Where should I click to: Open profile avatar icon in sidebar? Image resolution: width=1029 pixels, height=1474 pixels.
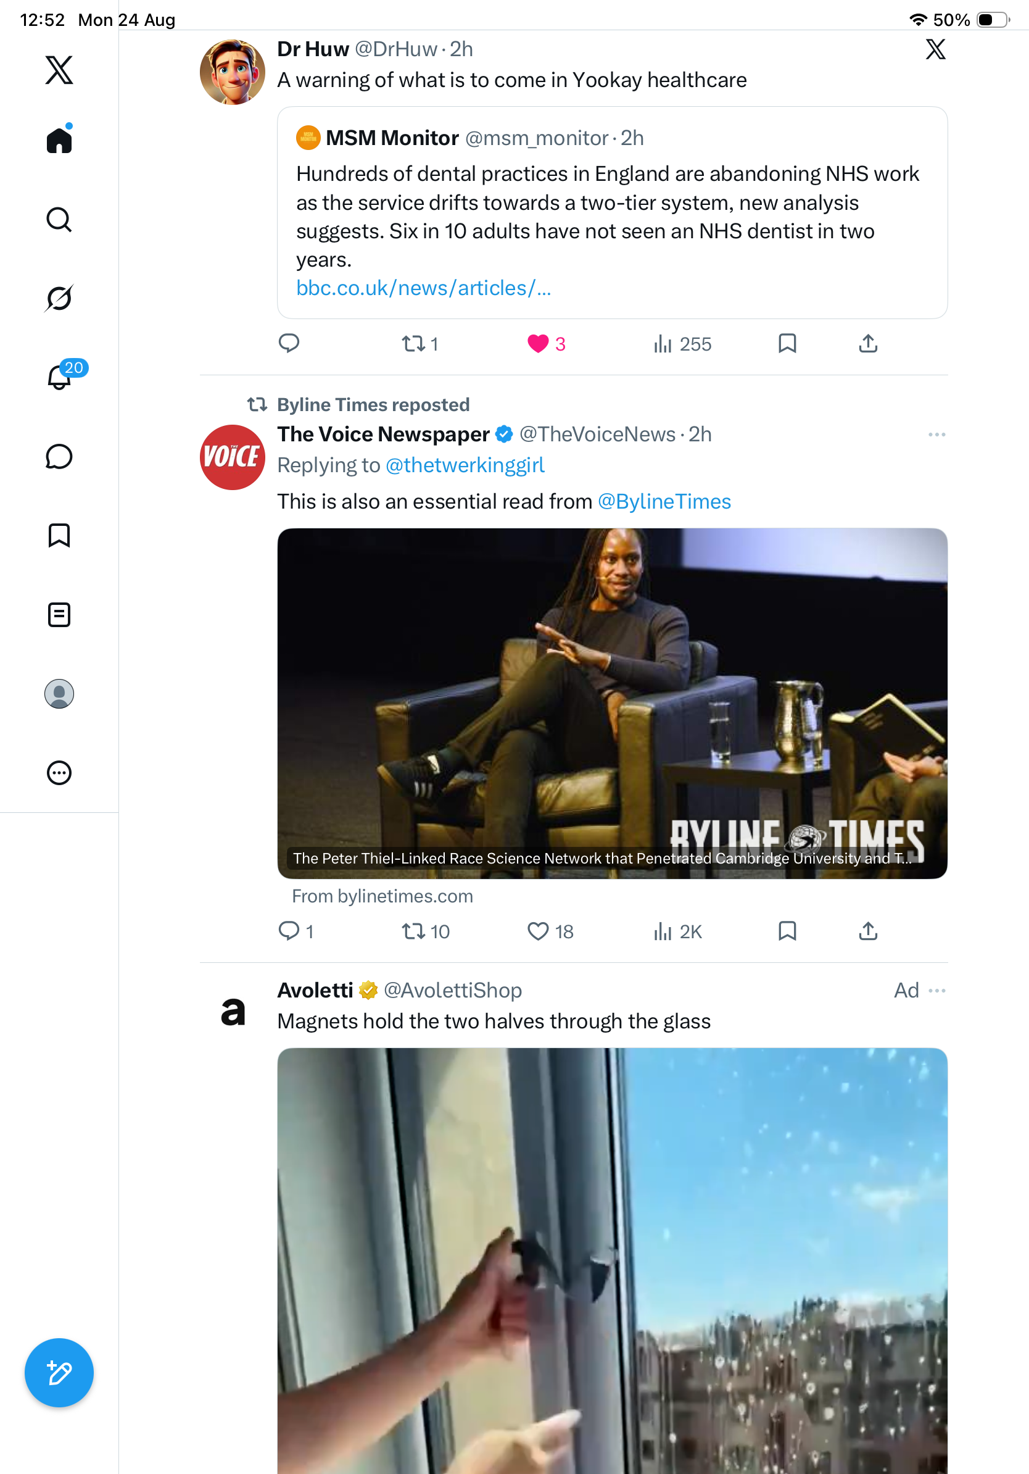click(x=59, y=693)
